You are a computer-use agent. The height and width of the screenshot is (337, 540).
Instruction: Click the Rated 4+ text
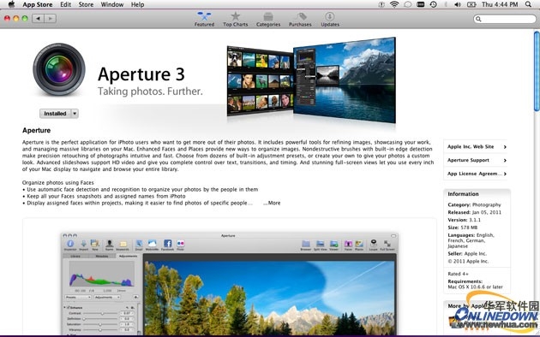458,274
